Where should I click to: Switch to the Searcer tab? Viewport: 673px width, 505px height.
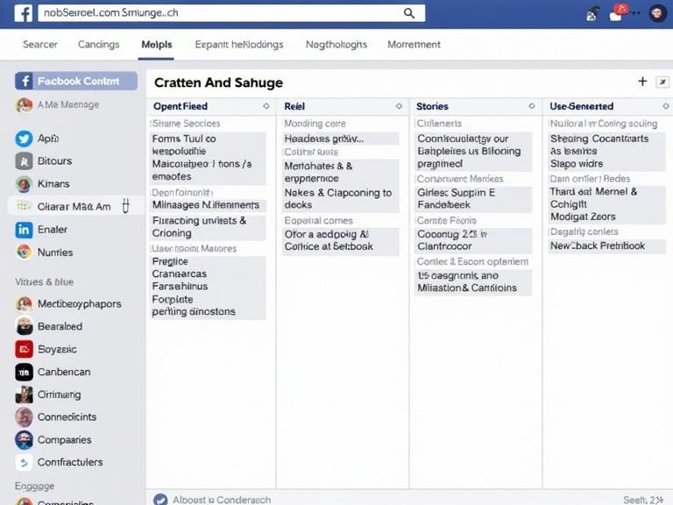click(40, 45)
